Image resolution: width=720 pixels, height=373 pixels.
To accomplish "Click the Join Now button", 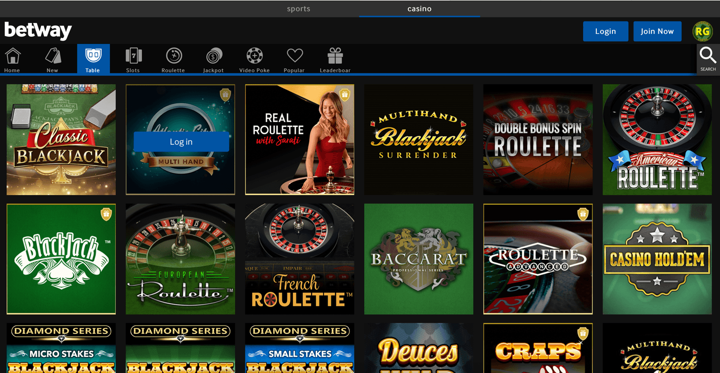I will 657,31.
